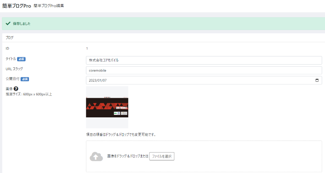Click the ID field label
This screenshot has height=173, width=325.
click(7, 48)
